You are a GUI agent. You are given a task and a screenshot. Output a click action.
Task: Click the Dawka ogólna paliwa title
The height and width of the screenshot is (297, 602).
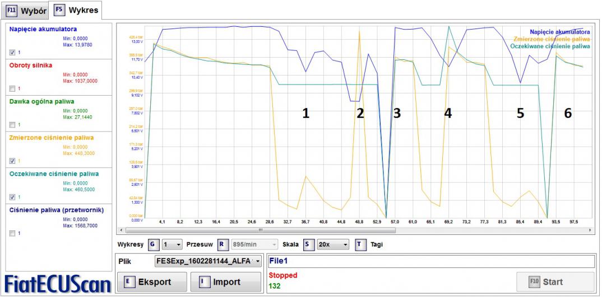(42, 102)
